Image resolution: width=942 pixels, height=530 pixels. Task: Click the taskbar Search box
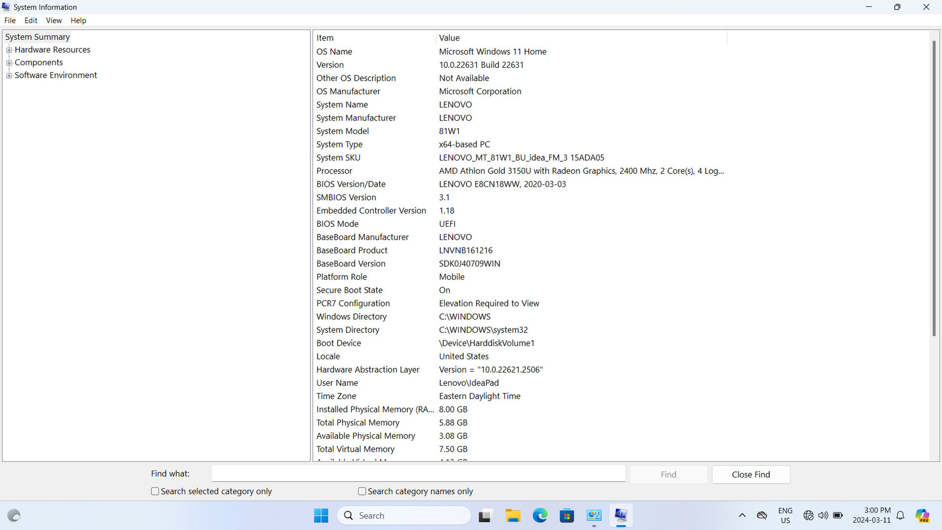404,515
